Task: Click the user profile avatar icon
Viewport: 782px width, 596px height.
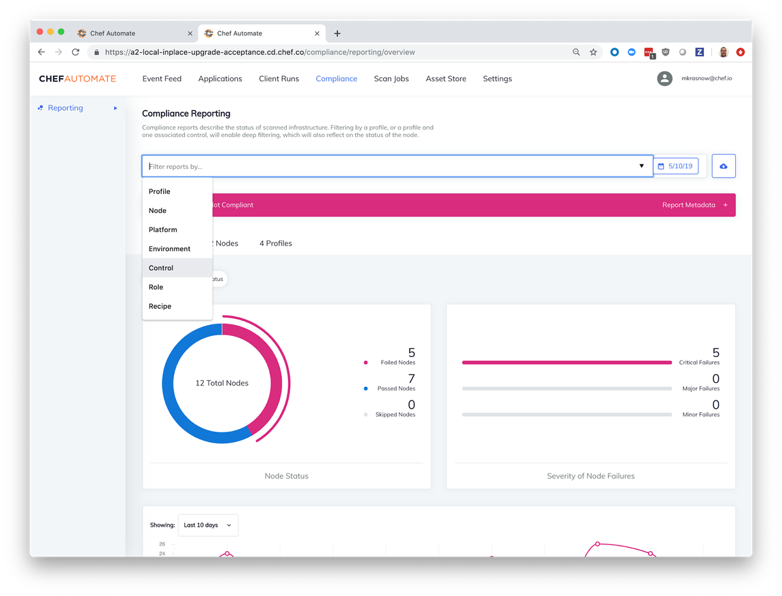Action: [x=664, y=79]
